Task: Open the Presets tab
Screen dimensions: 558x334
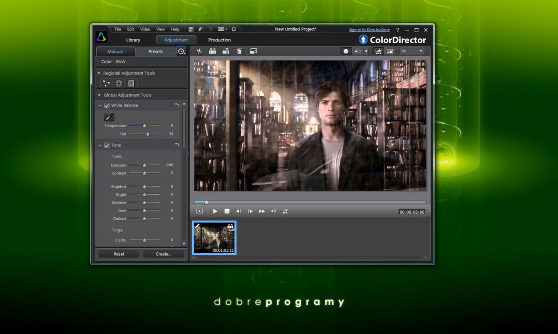Action: 156,51
